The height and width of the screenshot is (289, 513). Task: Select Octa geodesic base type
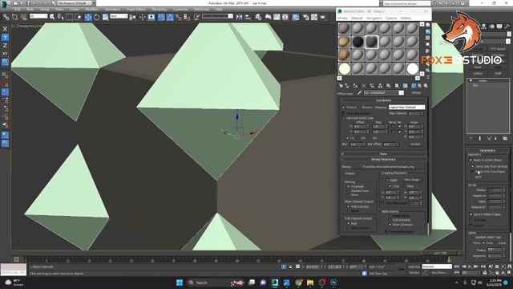pyautogui.click(x=483, y=243)
